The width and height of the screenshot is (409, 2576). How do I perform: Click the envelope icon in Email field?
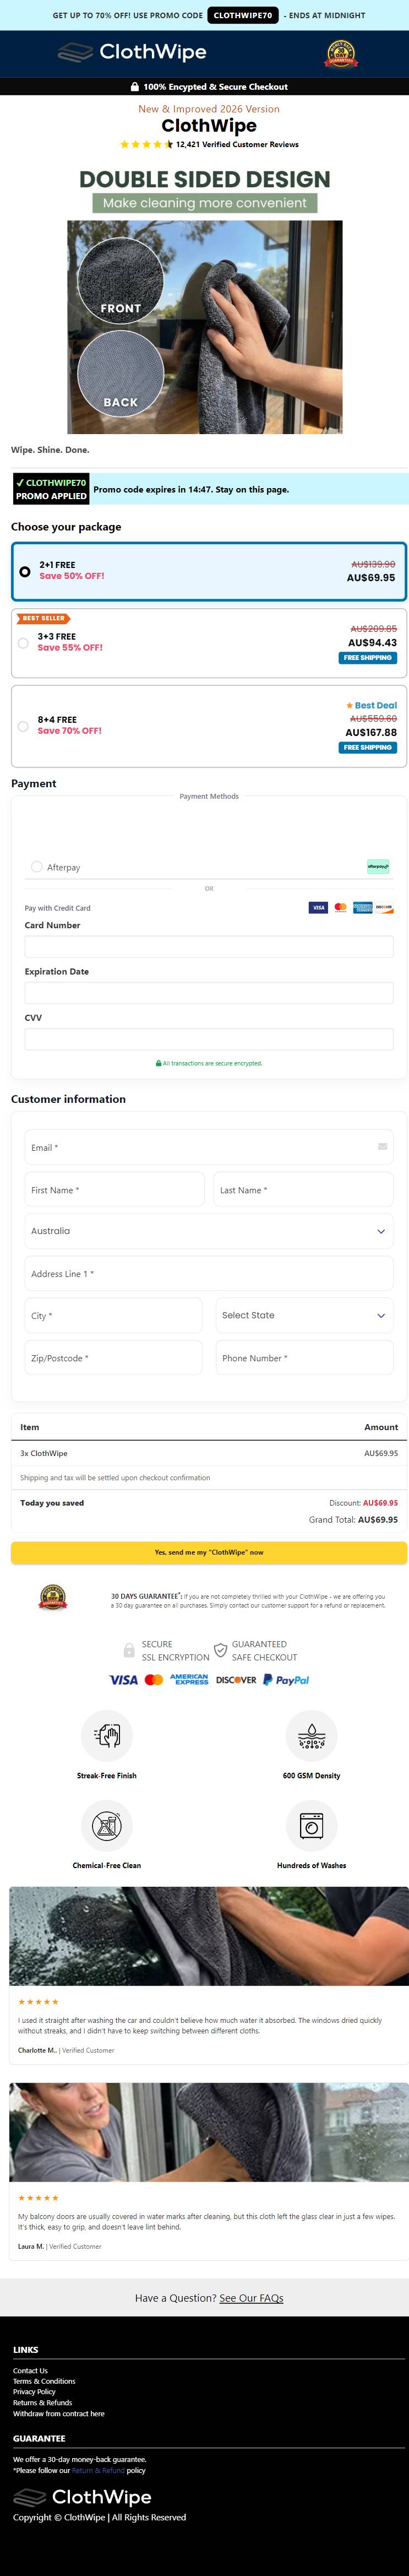pos(382,1146)
